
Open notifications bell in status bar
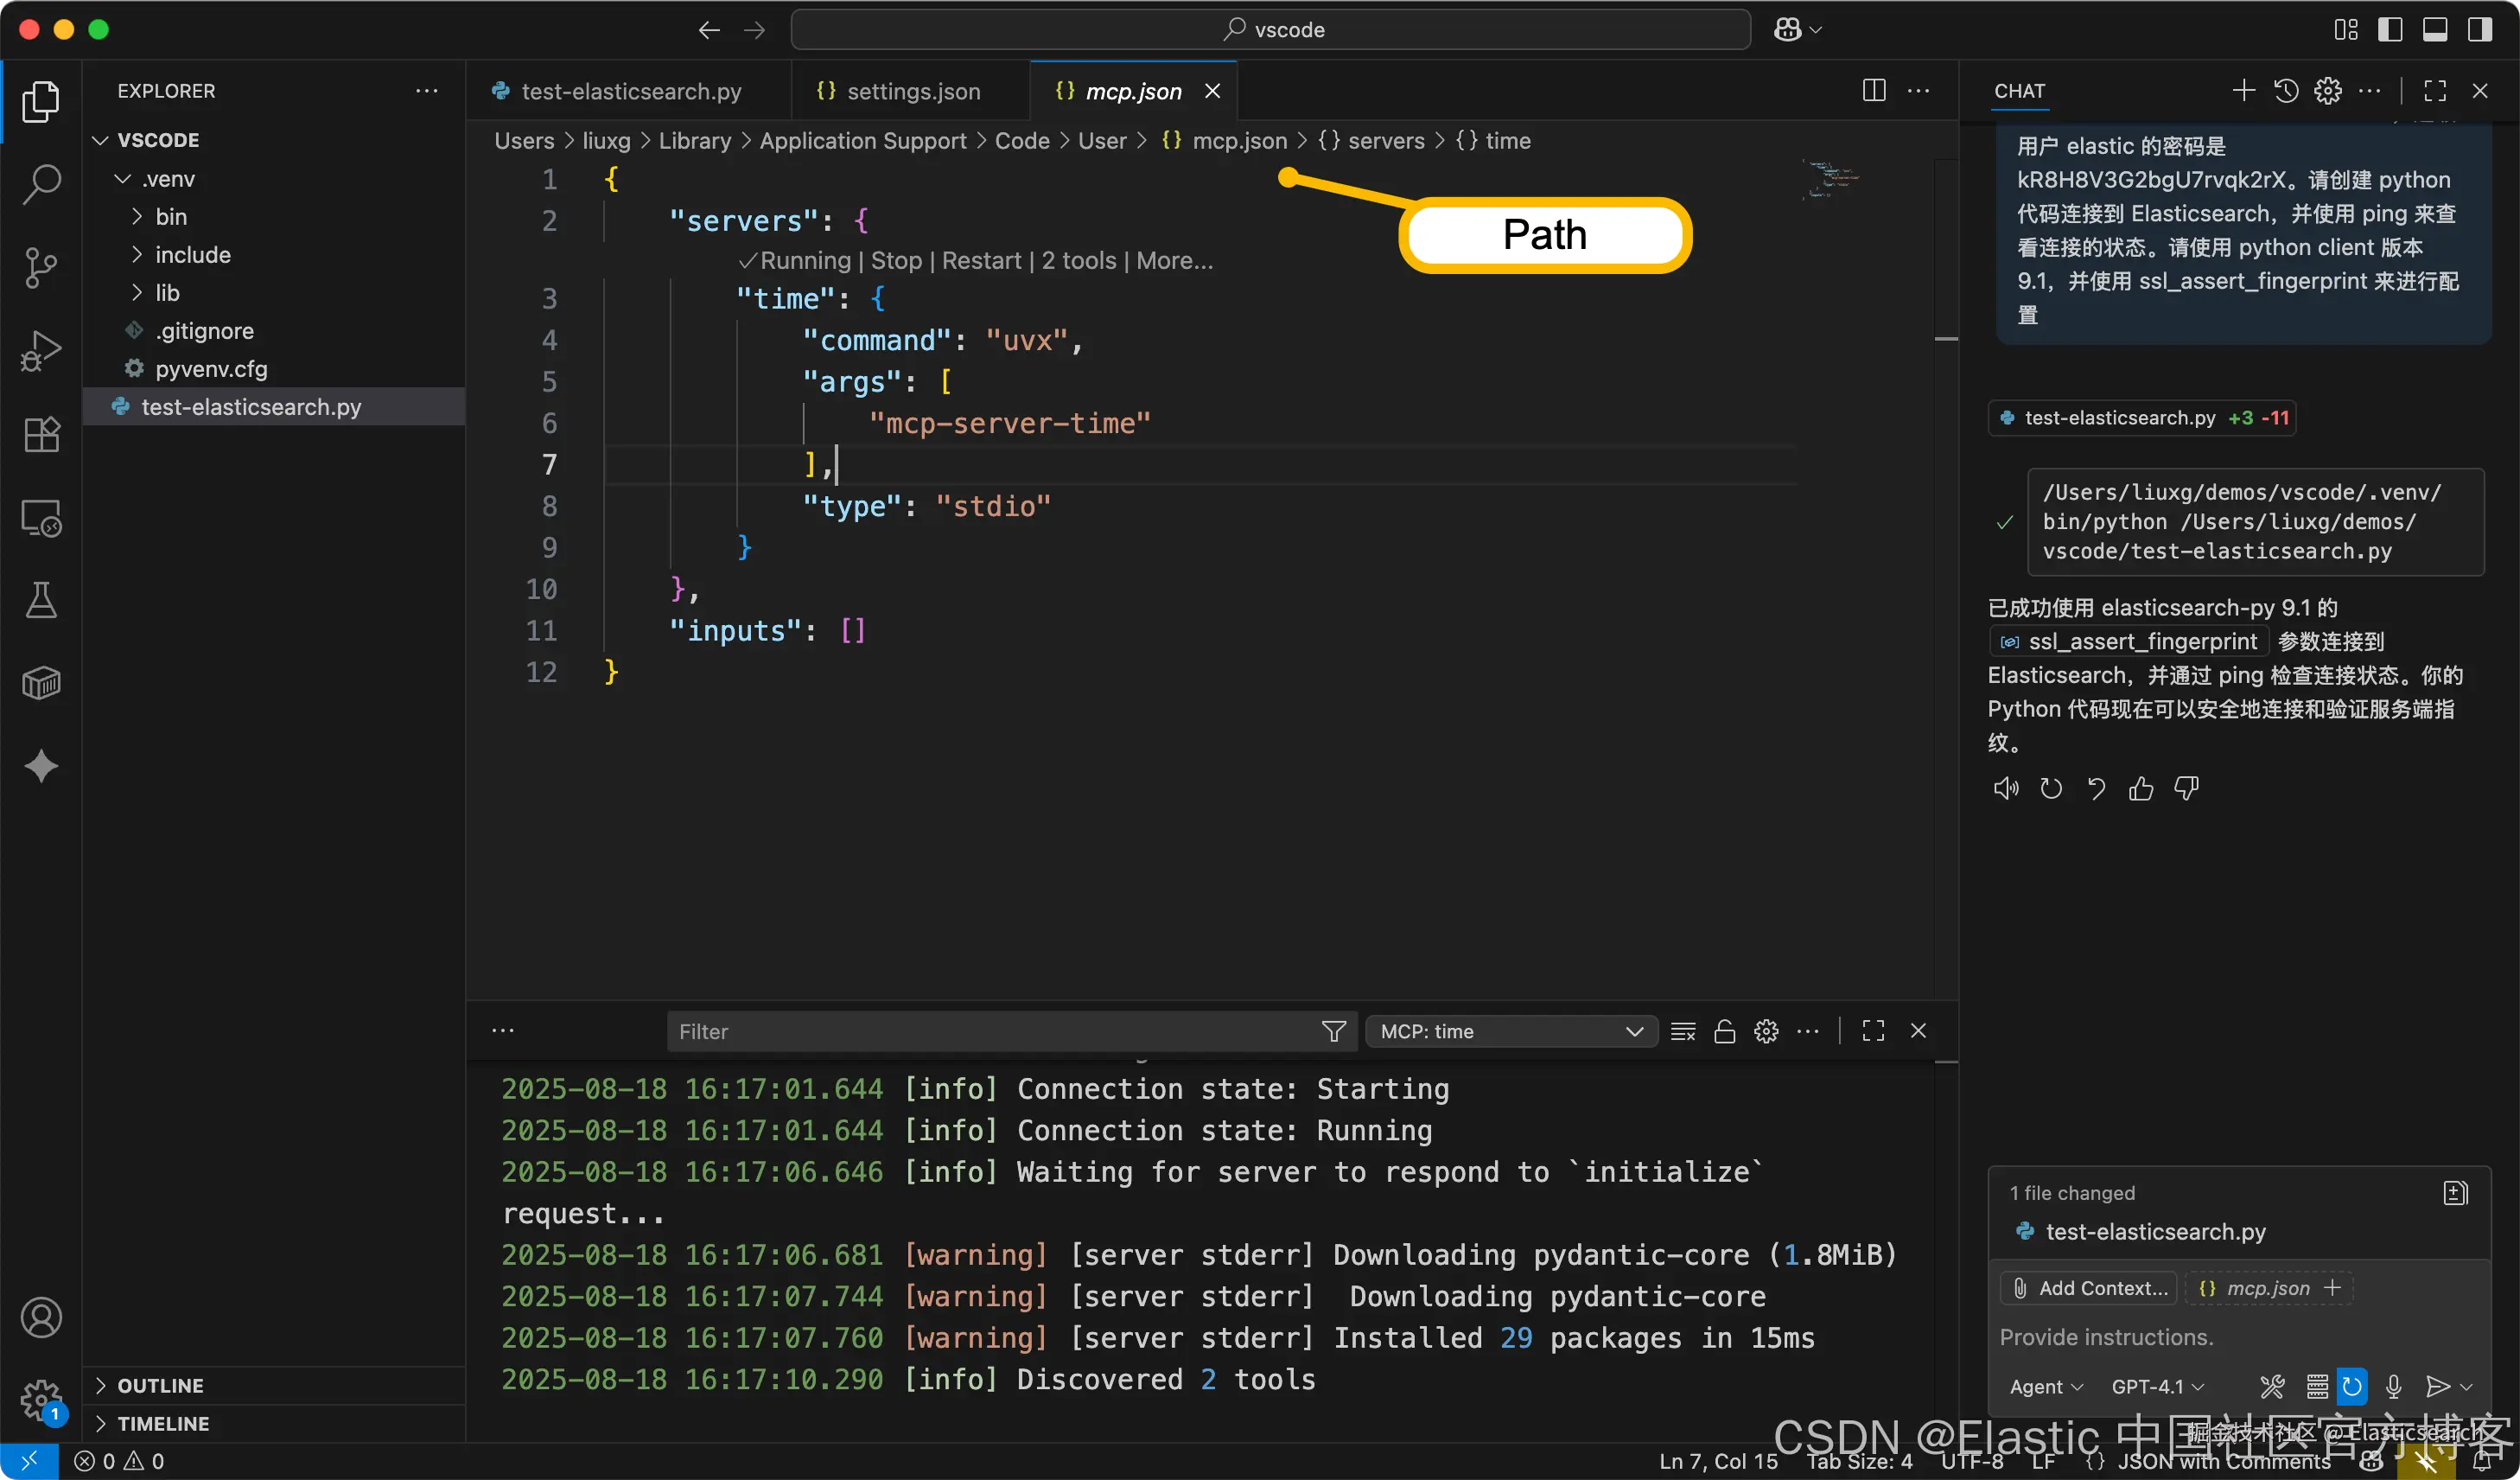(x=2482, y=1462)
